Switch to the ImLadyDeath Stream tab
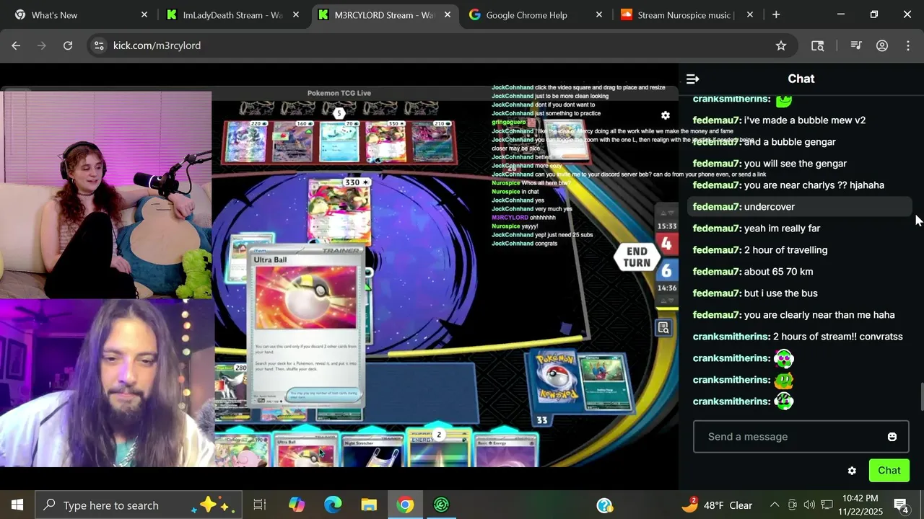The height and width of the screenshot is (519, 924). [x=232, y=14]
